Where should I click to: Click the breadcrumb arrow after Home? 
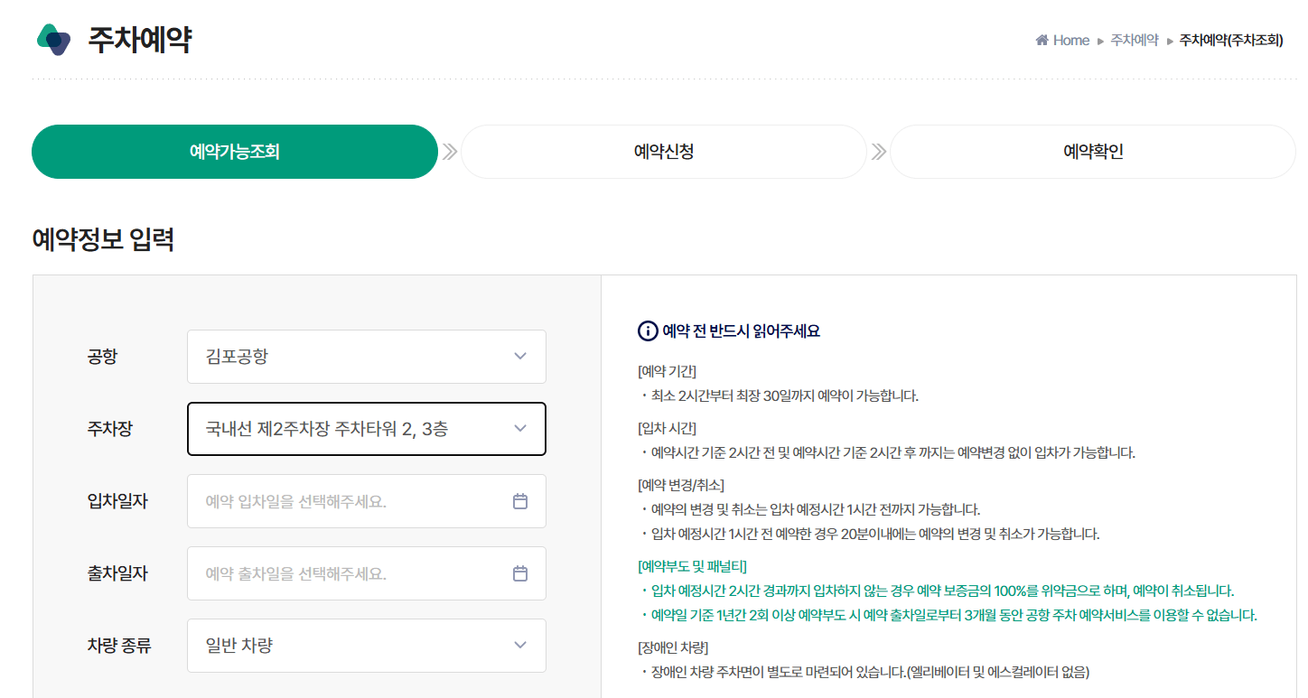coord(1101,40)
